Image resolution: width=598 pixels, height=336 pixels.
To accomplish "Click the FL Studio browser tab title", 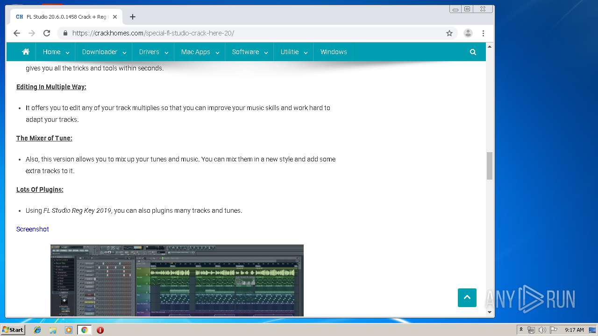I will point(66,17).
